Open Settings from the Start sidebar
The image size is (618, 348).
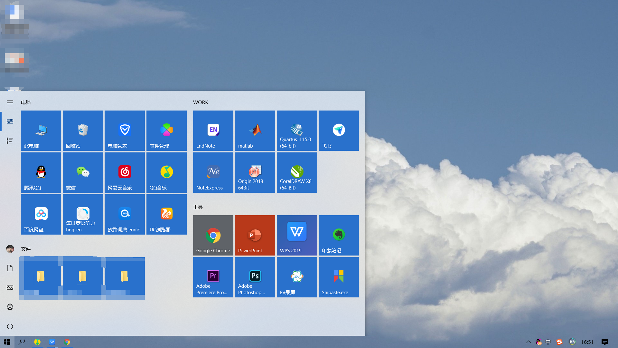10,307
